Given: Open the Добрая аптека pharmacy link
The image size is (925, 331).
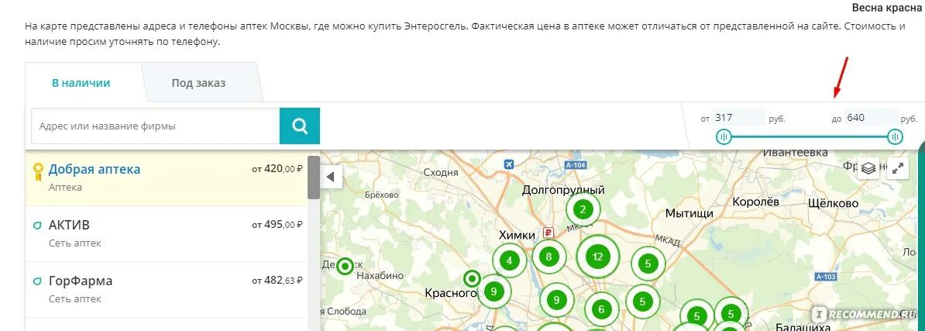Looking at the screenshot, I should 95,169.
